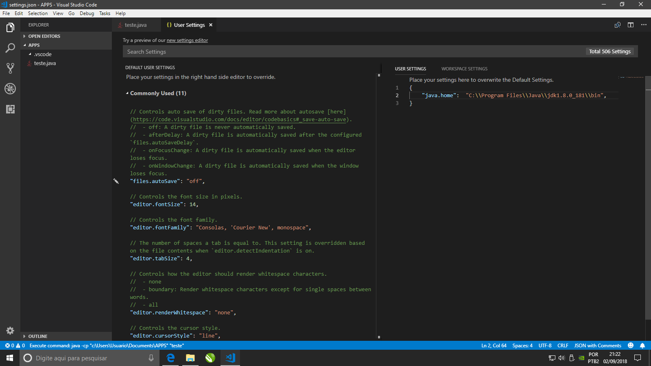Click the Open Settings file icon in editor toolbar
Screen dimensions: 651x366
click(618, 25)
